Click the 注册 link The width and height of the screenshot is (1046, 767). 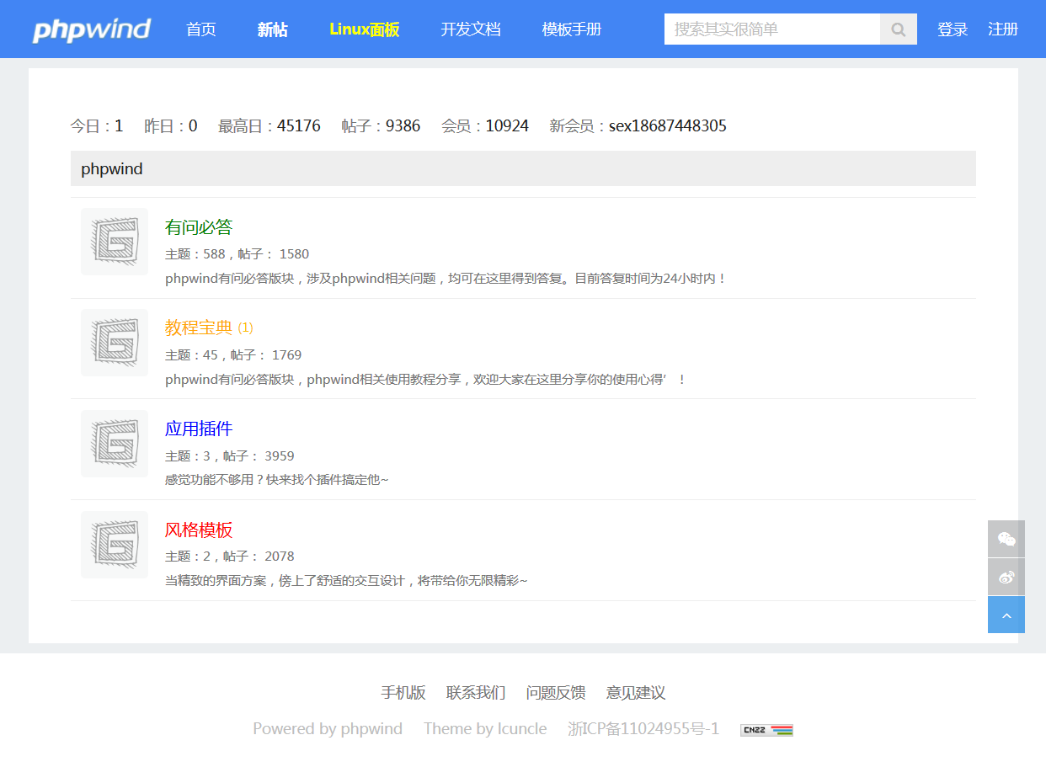(x=1003, y=29)
